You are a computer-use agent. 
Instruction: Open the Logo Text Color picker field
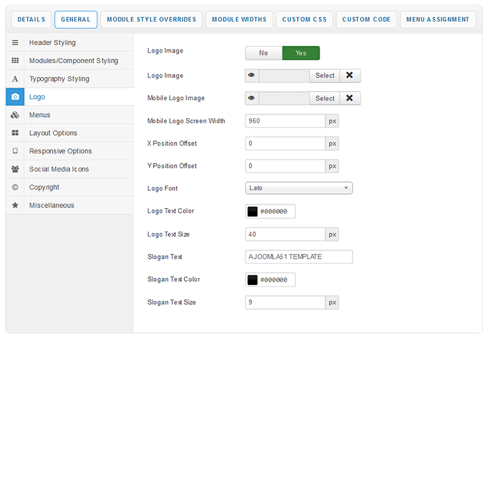pyautogui.click(x=276, y=211)
